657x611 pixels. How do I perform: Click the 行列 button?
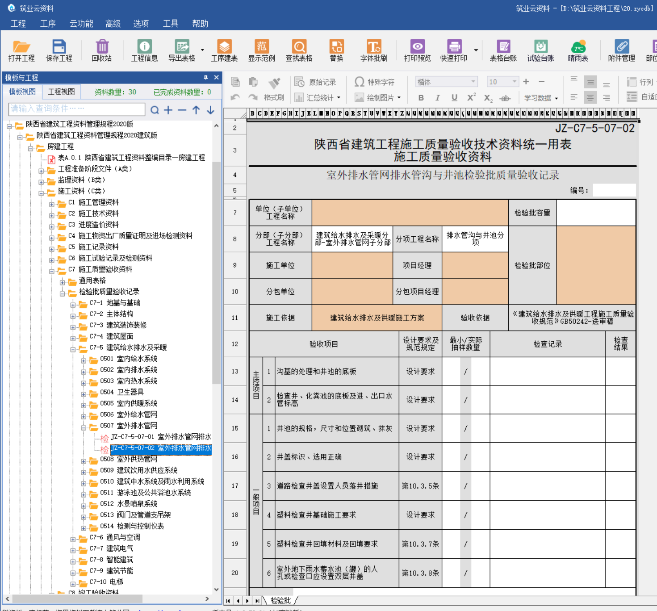pos(641,82)
